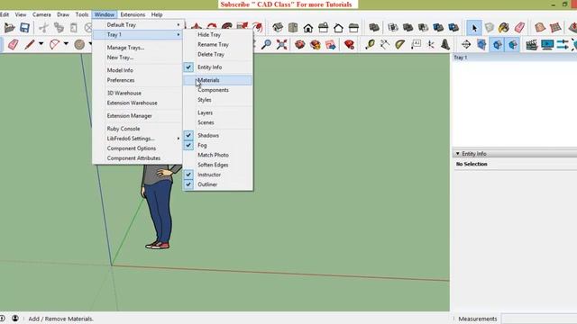Click the Paste clipboard icon
The width and height of the screenshot is (577, 324).
tap(74, 28)
